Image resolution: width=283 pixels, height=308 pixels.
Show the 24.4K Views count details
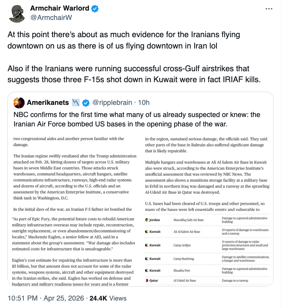(x=108, y=298)
